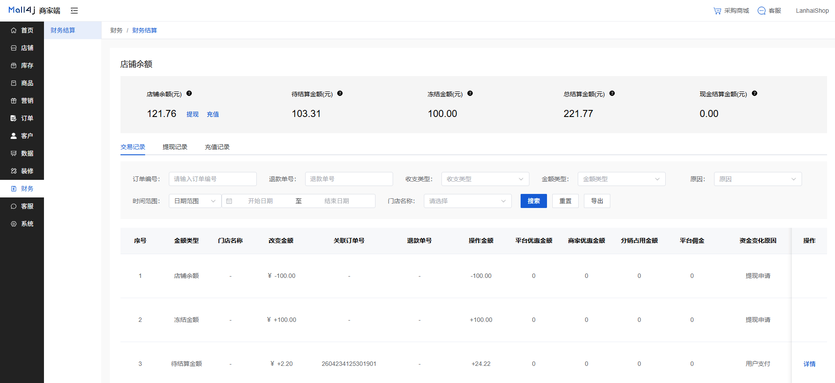Focus the 退款单号 input field

349,179
